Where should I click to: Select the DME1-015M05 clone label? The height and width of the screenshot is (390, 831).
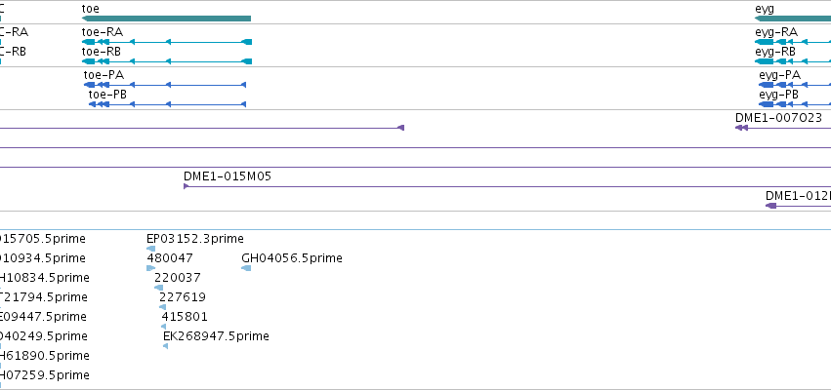pos(227,177)
